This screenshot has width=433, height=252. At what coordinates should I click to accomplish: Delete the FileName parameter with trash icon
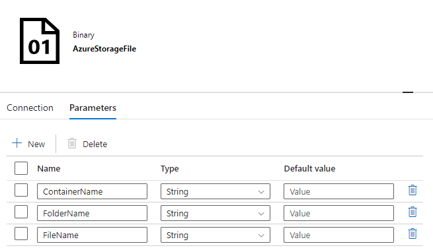[413, 234]
